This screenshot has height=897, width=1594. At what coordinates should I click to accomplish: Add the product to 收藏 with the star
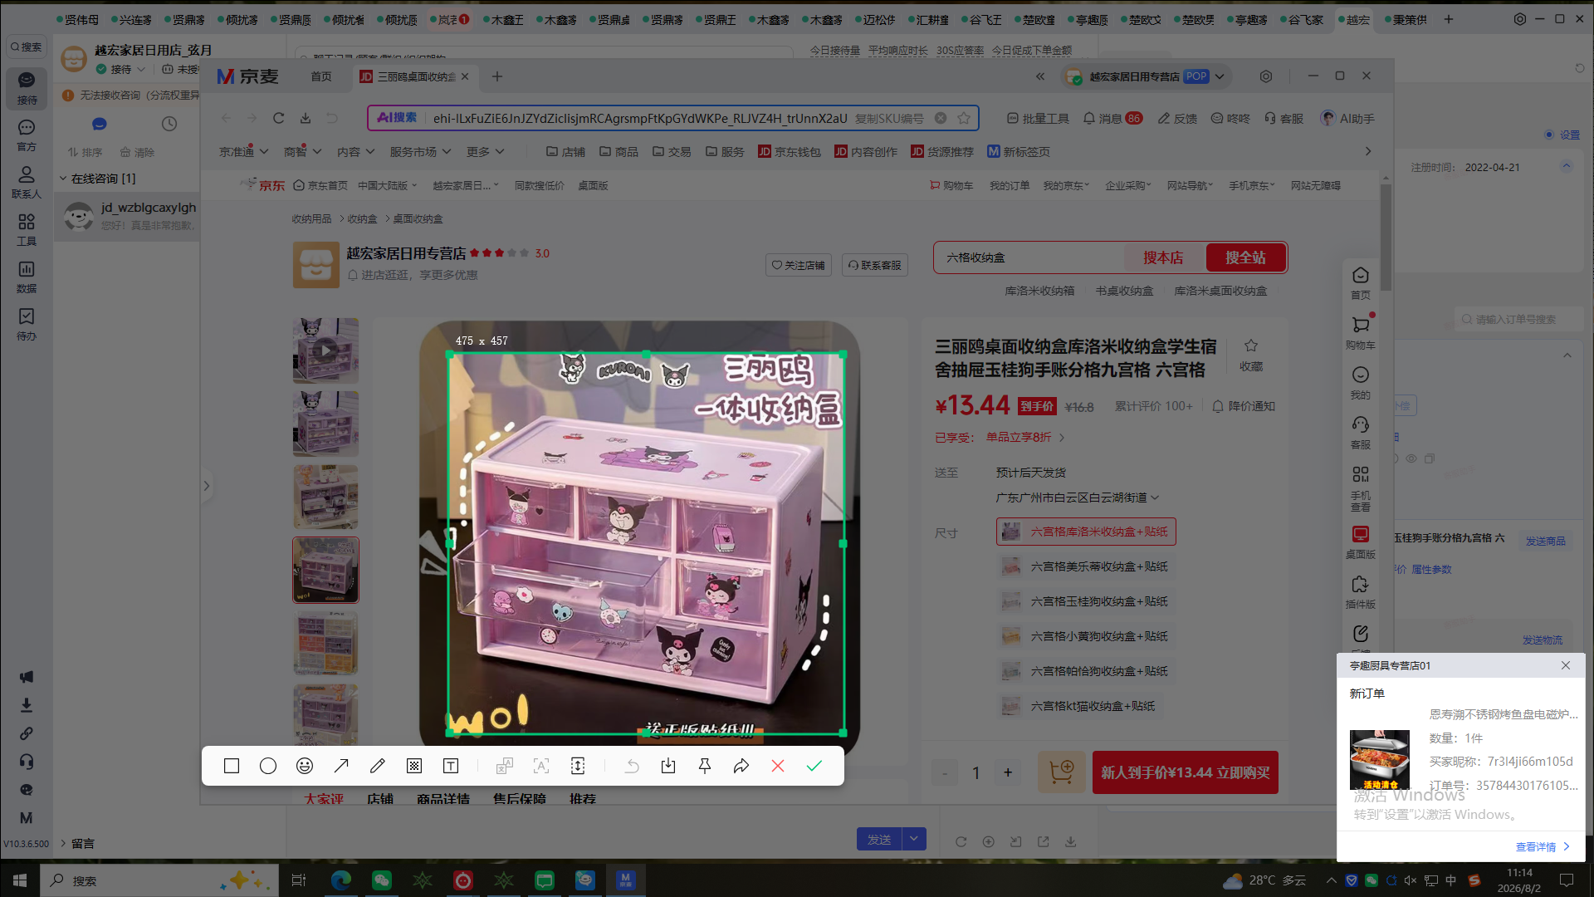[1251, 355]
